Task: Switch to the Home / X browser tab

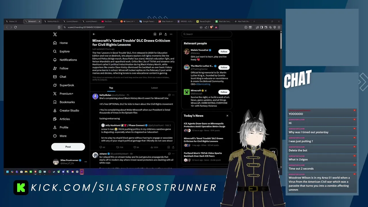Action: tap(13, 21)
